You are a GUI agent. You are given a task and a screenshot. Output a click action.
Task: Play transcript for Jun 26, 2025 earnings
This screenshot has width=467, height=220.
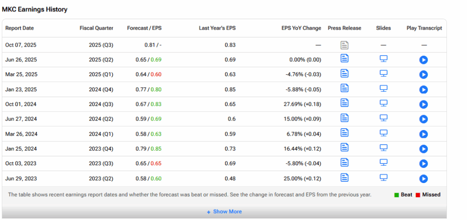[423, 60]
